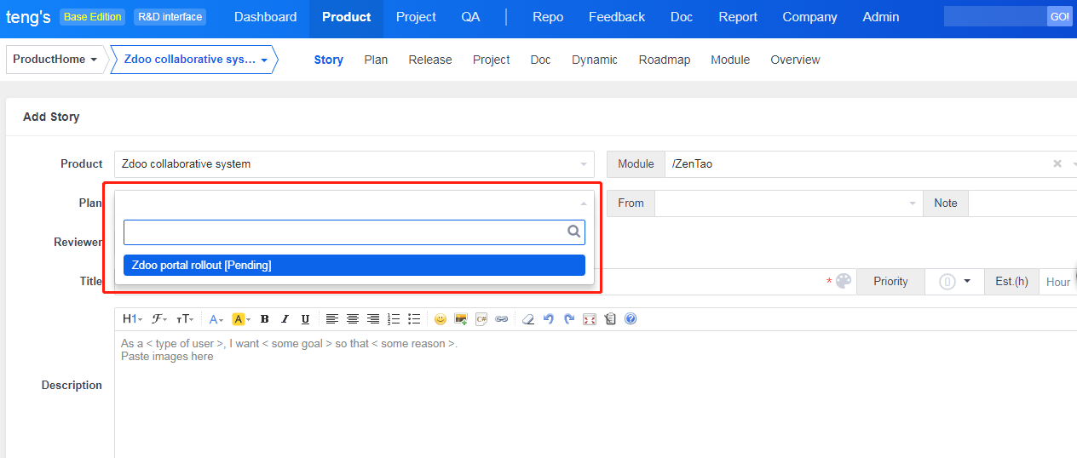Viewport: 1077px width, 458px height.
Task: Open the H1 heading style dropdown
Action: click(132, 319)
